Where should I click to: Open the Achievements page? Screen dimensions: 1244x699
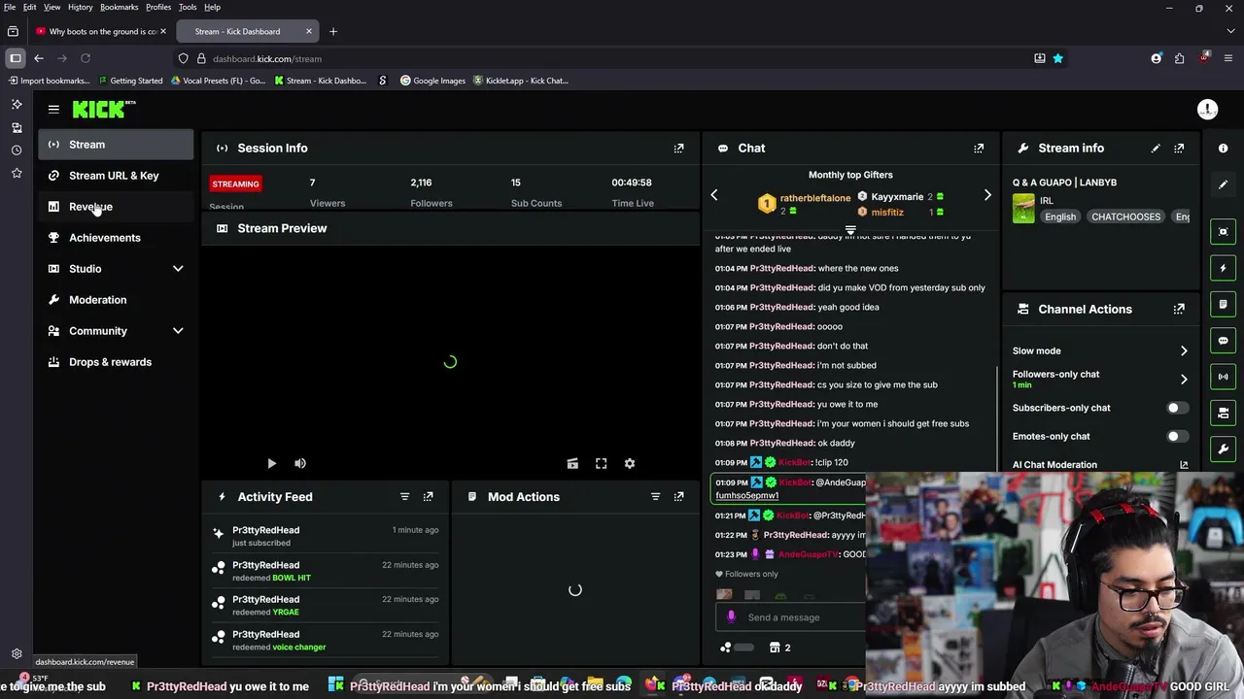(x=116, y=238)
